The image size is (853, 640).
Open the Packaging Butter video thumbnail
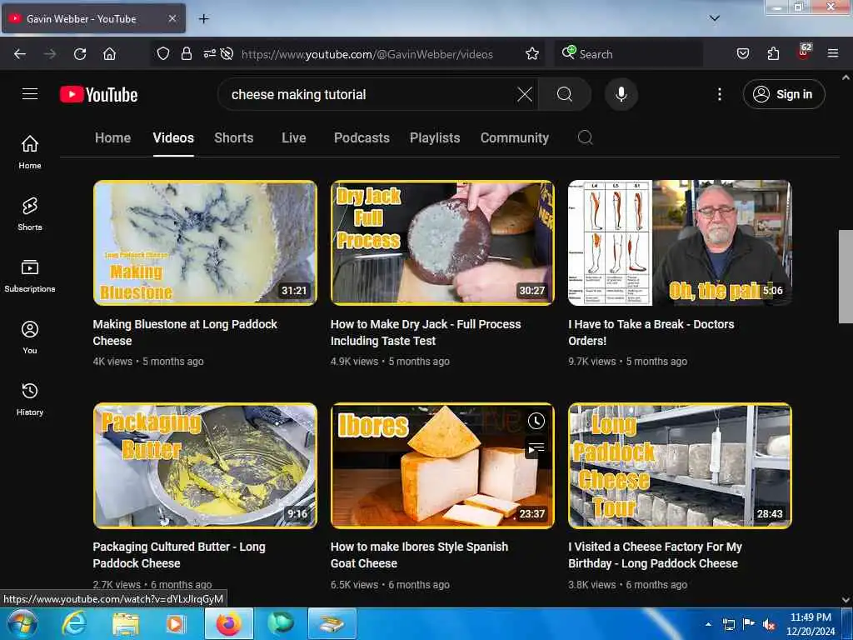(205, 466)
